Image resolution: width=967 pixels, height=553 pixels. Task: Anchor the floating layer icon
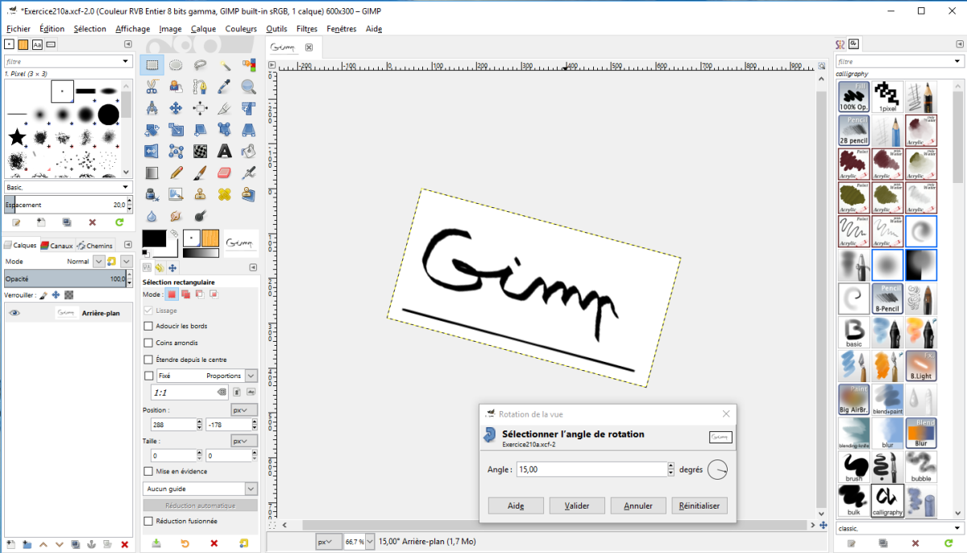tap(90, 544)
